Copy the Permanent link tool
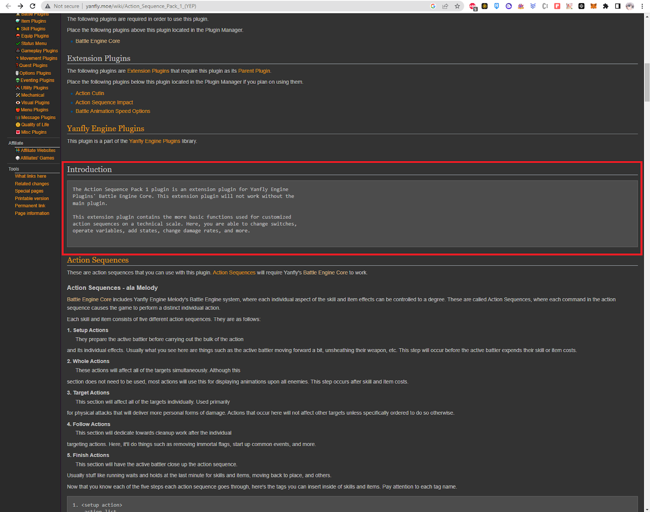Image resolution: width=650 pixels, height=512 pixels. point(30,206)
